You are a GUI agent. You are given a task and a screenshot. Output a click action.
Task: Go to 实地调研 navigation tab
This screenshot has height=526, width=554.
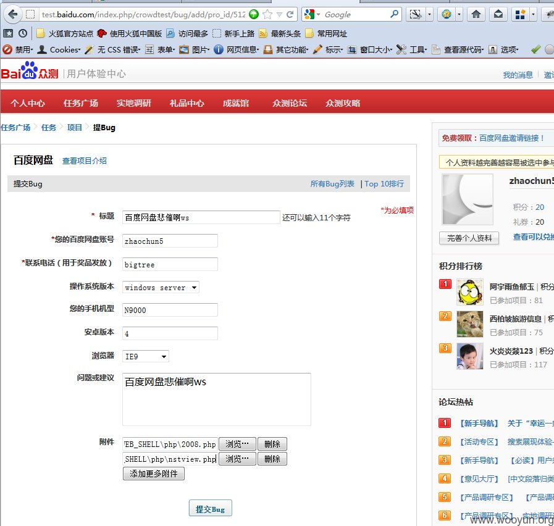click(133, 103)
